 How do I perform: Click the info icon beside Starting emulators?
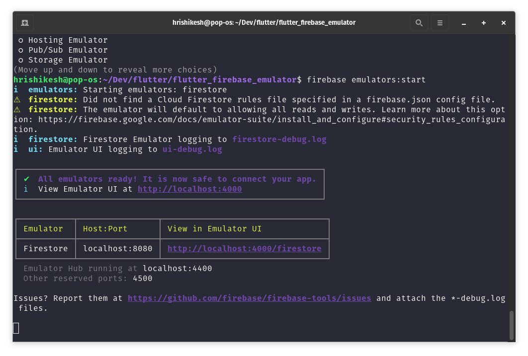tap(15, 89)
